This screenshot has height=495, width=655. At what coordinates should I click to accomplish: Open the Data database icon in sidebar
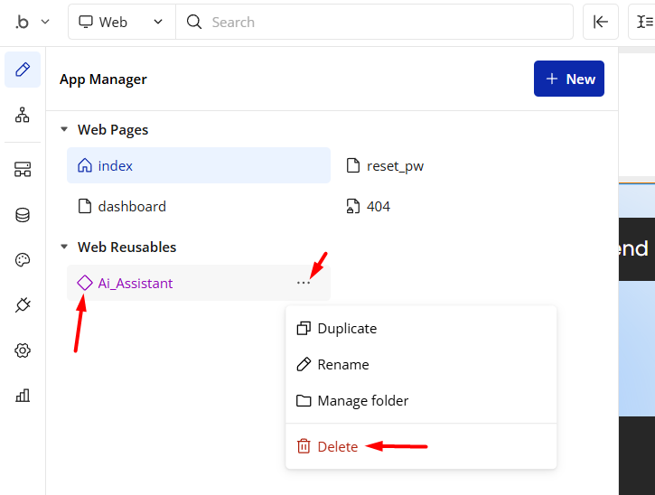(x=23, y=215)
